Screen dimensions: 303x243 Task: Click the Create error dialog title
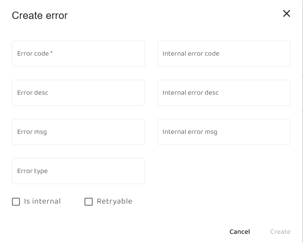[x=39, y=15]
